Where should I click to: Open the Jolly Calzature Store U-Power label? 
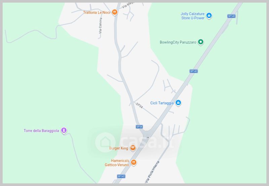(193, 16)
